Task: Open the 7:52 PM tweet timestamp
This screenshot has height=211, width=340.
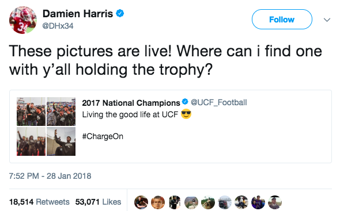Action: coord(50,176)
